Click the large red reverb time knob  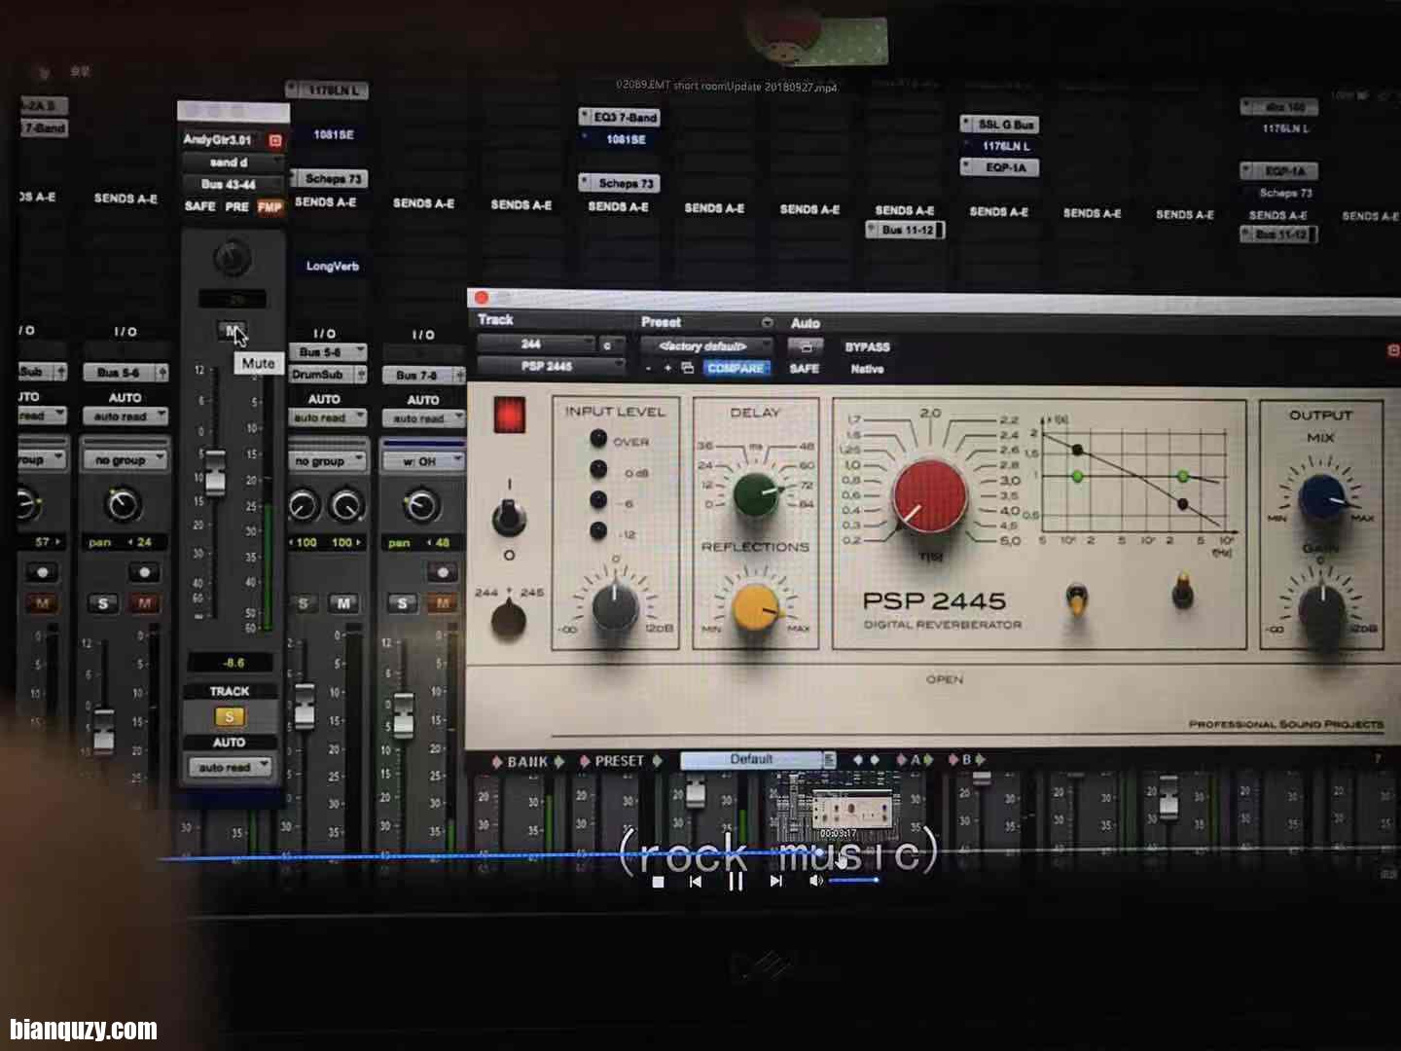click(x=929, y=495)
